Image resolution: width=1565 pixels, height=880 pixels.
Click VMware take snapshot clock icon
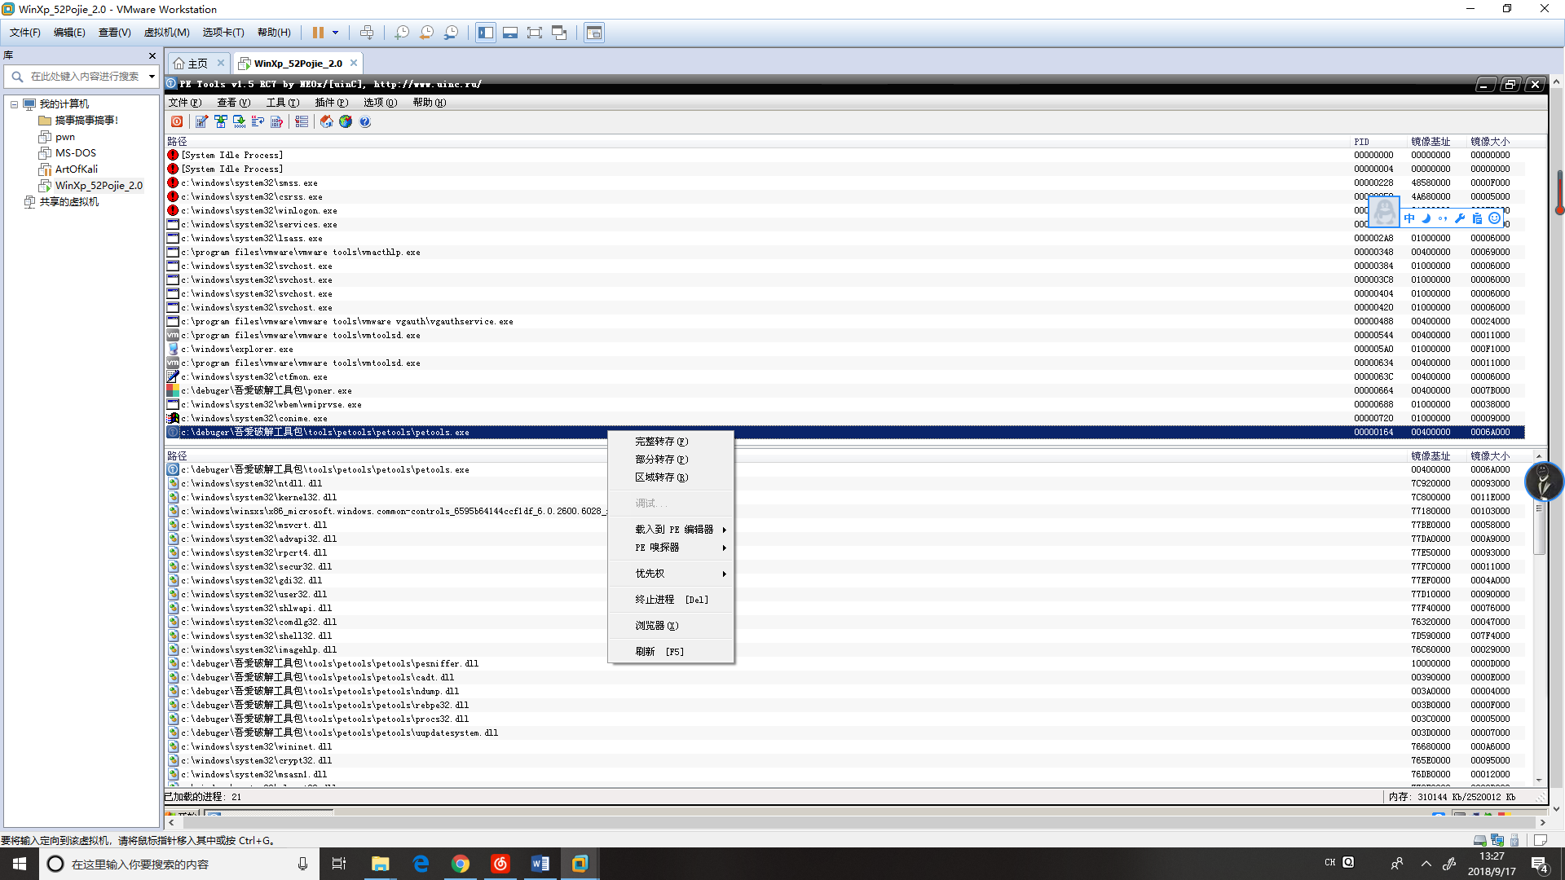(402, 33)
